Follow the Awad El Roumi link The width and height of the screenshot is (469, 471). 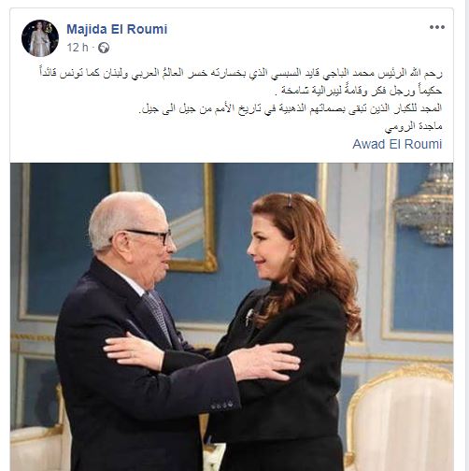coord(397,144)
